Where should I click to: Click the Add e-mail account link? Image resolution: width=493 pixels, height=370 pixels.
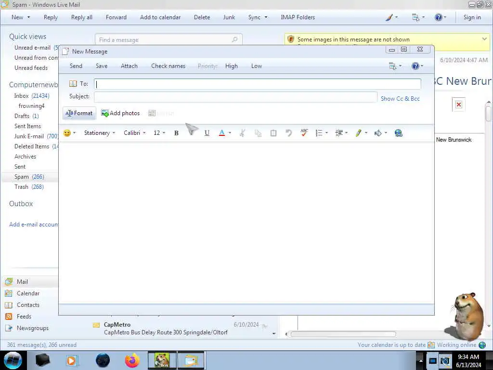[33, 225]
